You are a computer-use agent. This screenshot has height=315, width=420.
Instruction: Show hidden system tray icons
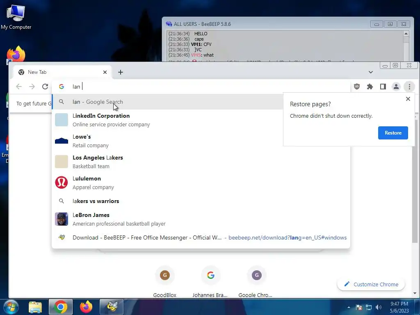click(x=349, y=307)
